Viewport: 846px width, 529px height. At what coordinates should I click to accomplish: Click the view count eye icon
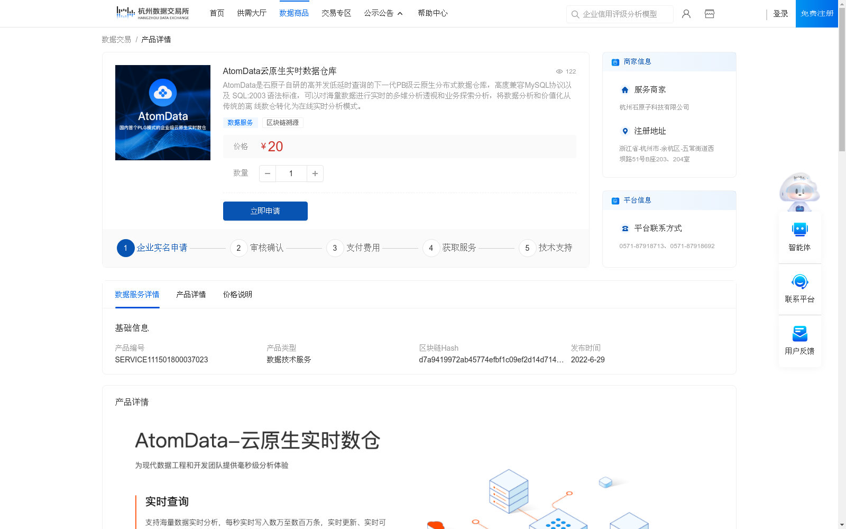[x=559, y=71]
